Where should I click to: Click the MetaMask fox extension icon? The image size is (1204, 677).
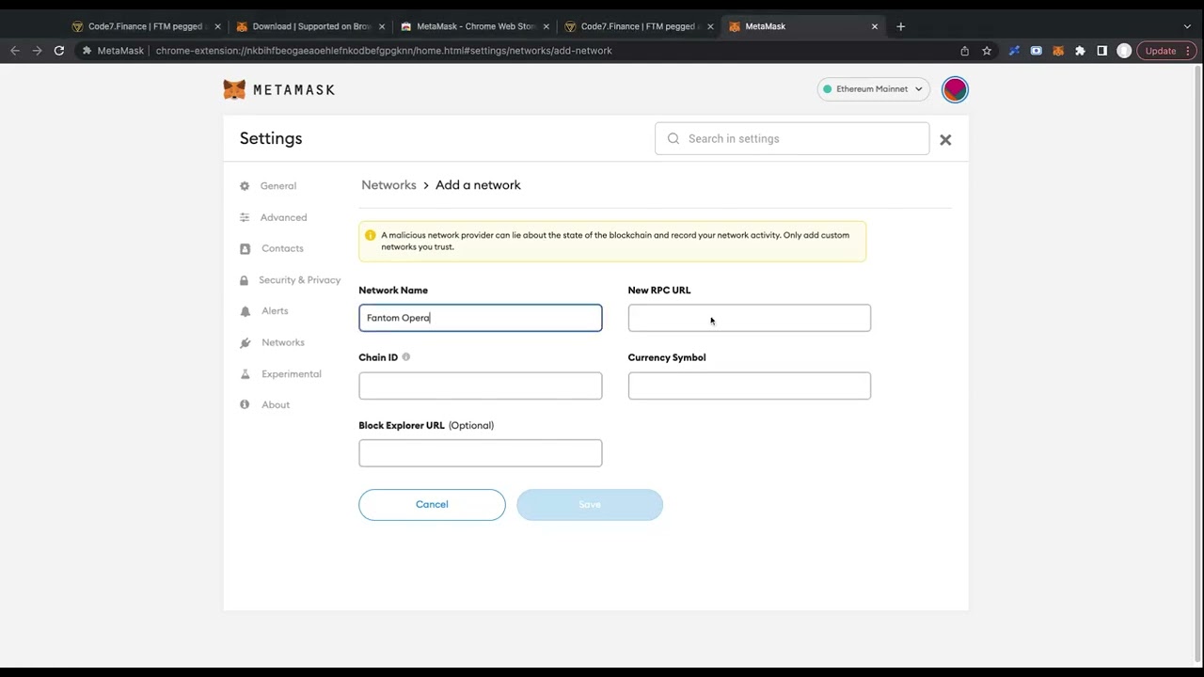(x=1058, y=51)
